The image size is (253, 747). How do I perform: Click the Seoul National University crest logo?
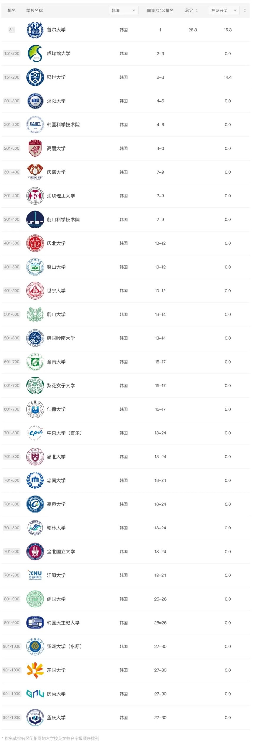point(35,30)
